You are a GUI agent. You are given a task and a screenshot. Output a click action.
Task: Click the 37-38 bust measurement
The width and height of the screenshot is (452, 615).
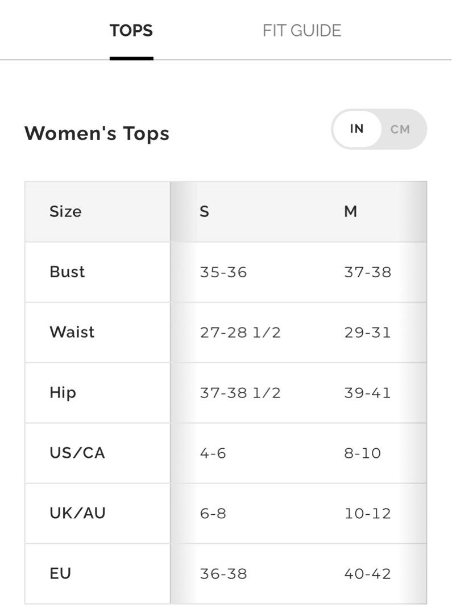coord(368,272)
